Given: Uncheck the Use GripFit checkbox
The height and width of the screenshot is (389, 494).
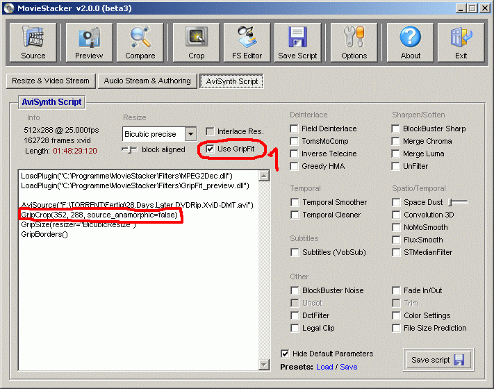Looking at the screenshot, I should [210, 149].
